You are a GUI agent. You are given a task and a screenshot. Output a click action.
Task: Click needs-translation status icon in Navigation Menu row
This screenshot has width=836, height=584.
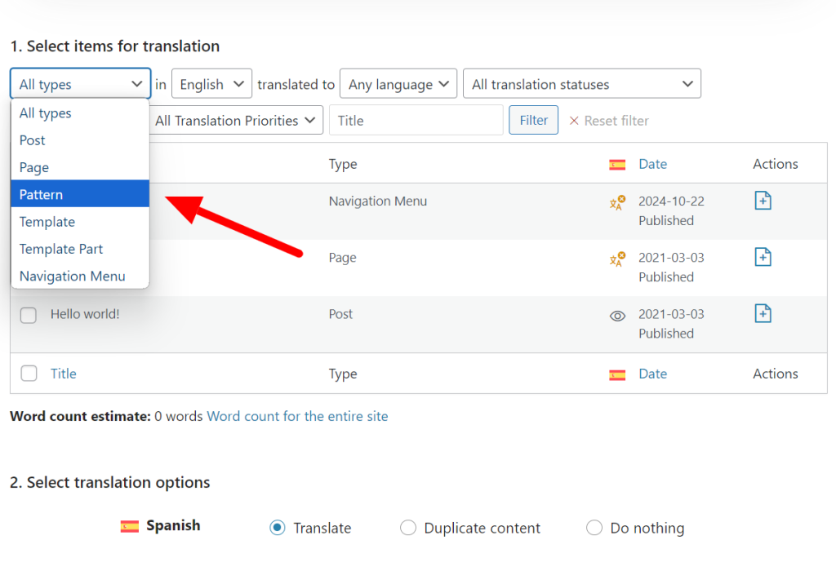(617, 202)
